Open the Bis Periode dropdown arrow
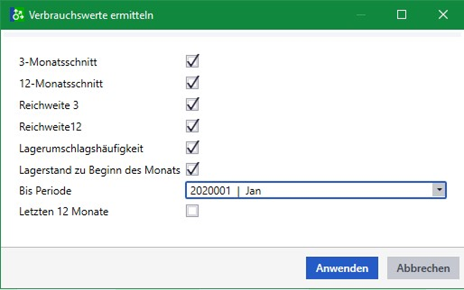464x290 pixels. [x=440, y=190]
